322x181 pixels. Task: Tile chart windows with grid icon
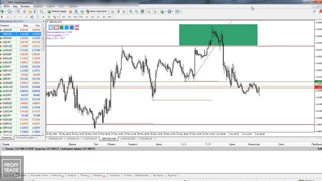point(142,12)
